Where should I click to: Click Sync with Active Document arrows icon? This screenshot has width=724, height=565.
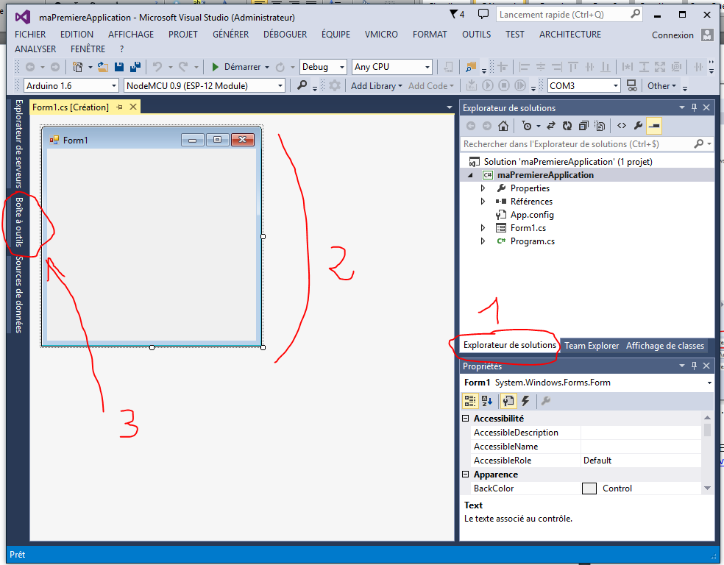coord(551,126)
